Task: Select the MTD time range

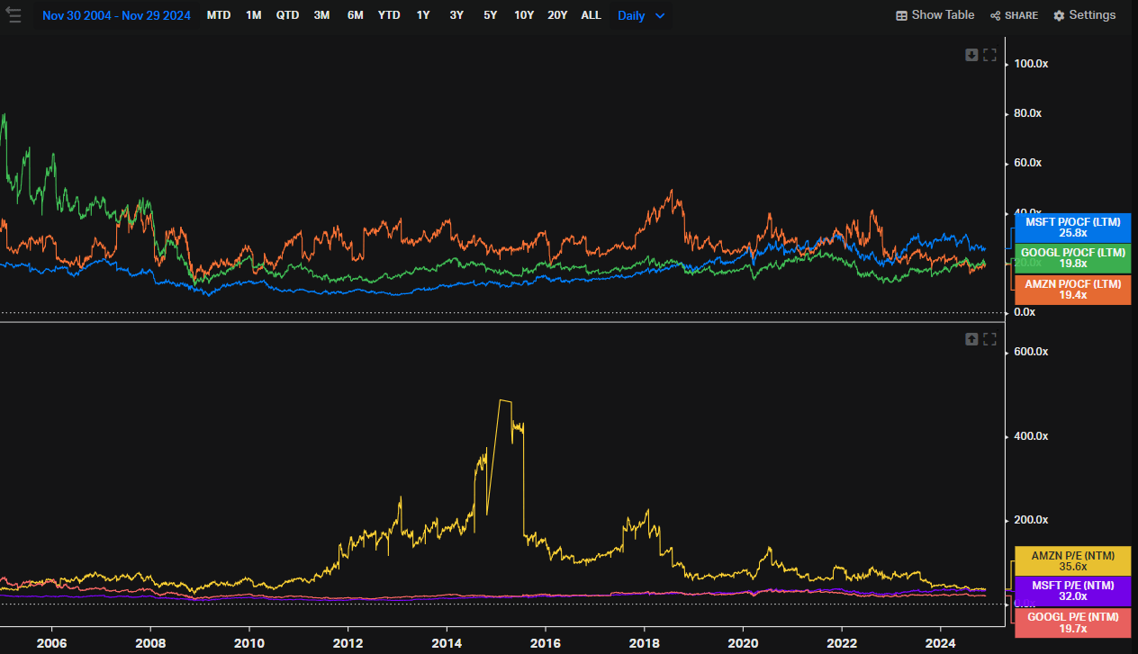Action: click(x=219, y=15)
